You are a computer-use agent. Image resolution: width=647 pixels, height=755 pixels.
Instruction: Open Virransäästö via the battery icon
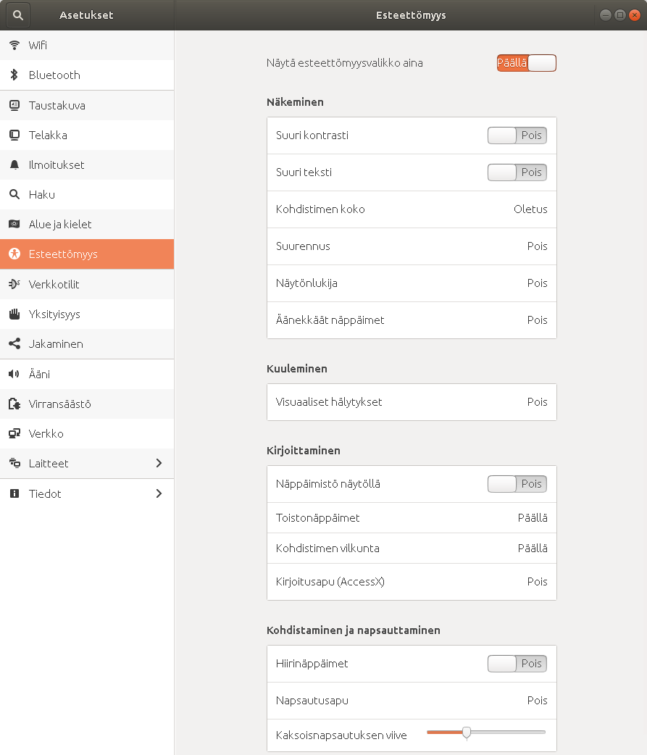point(14,404)
